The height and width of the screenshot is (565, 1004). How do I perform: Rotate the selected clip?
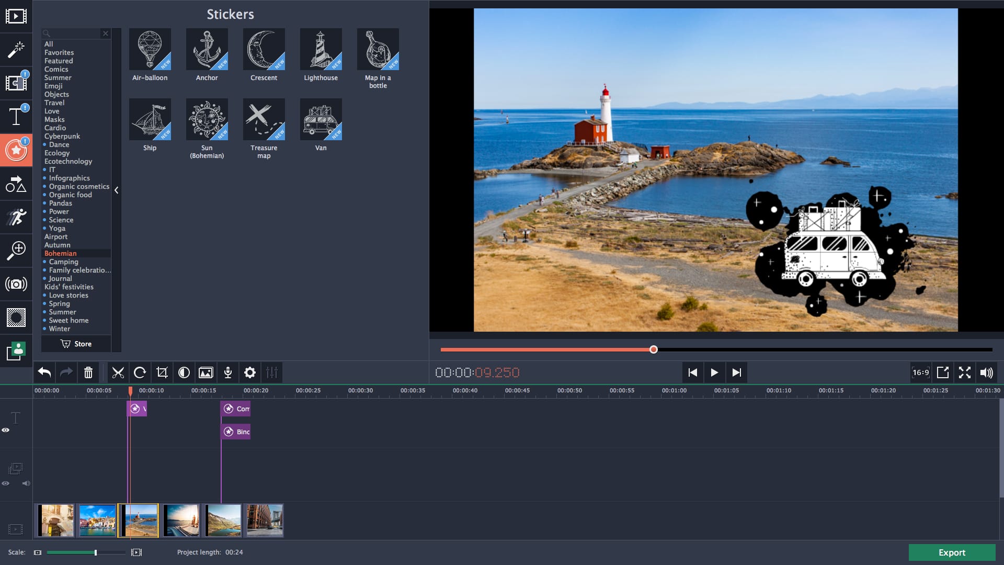(x=140, y=372)
